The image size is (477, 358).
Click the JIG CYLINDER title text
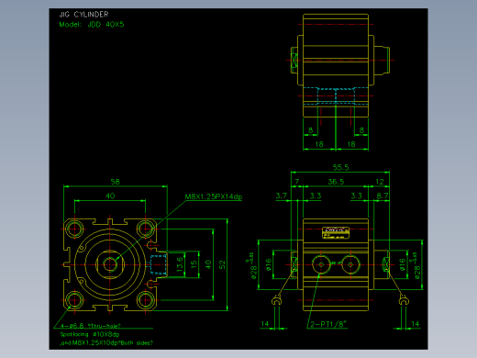pyautogui.click(x=83, y=15)
